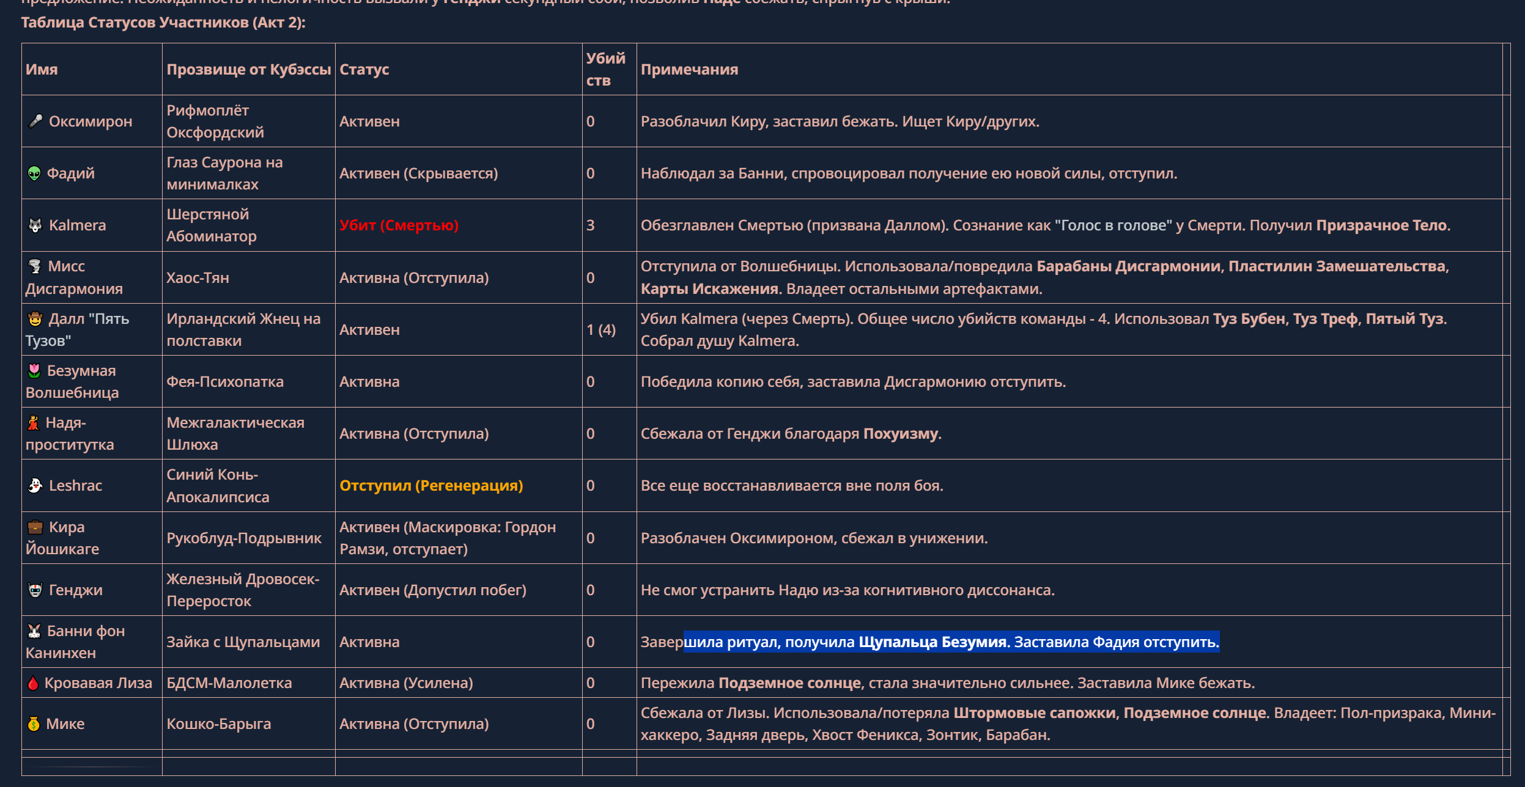Image resolution: width=1525 pixels, height=787 pixels.
Task: Click the name Leshrac in the table
Action: point(75,485)
